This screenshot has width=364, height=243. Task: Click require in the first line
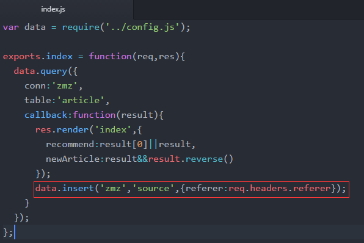(81, 27)
